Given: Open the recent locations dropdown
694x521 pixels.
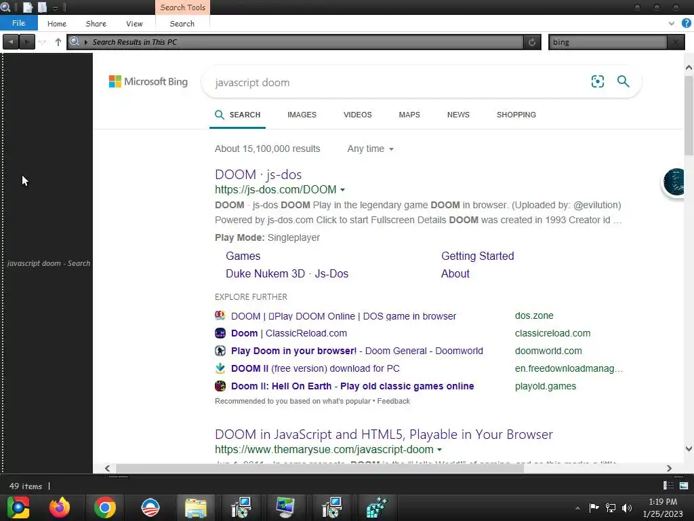Looking at the screenshot, I should (42, 42).
